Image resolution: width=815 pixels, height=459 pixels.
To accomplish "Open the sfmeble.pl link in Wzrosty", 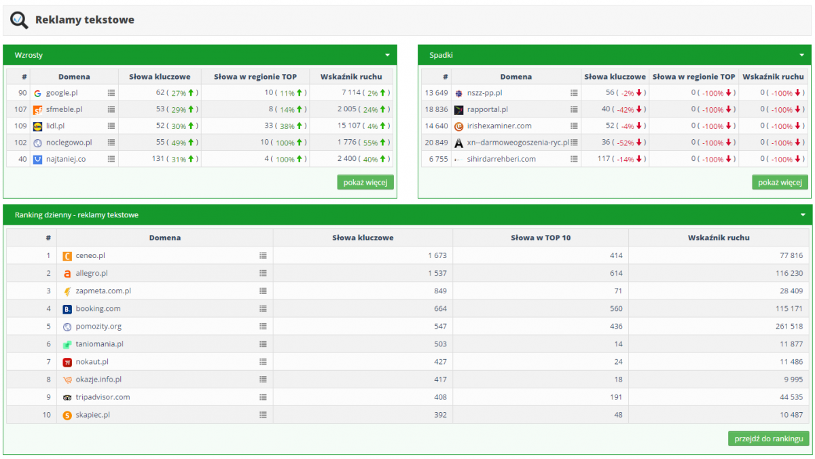I will (64, 109).
